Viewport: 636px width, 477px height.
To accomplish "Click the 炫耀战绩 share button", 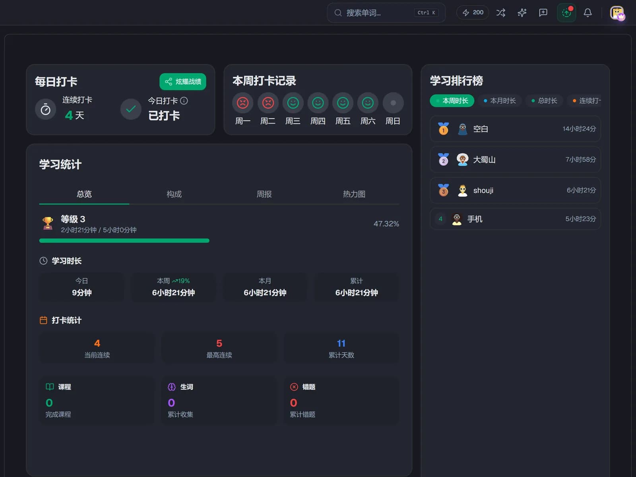I will [x=183, y=81].
